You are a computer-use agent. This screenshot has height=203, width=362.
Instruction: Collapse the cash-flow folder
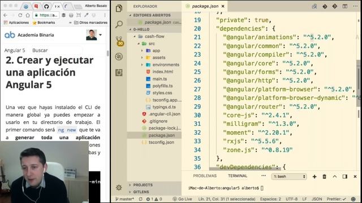tap(154, 36)
